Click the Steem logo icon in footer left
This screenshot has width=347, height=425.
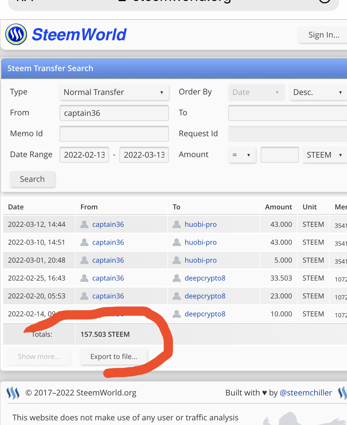click(x=13, y=393)
